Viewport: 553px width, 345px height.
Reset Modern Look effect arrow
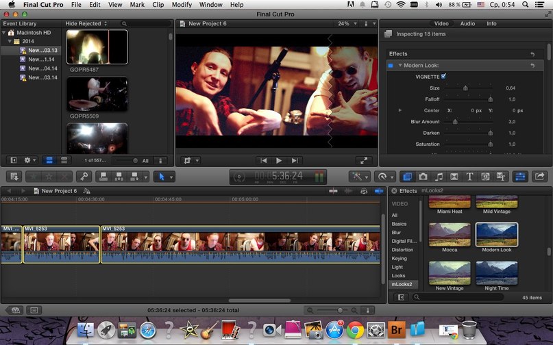click(x=532, y=66)
